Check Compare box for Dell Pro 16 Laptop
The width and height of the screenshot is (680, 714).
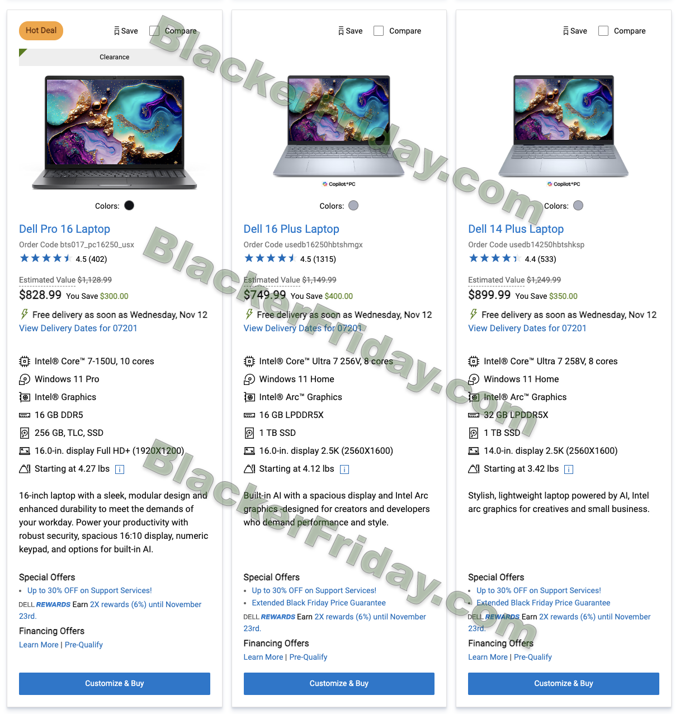154,31
